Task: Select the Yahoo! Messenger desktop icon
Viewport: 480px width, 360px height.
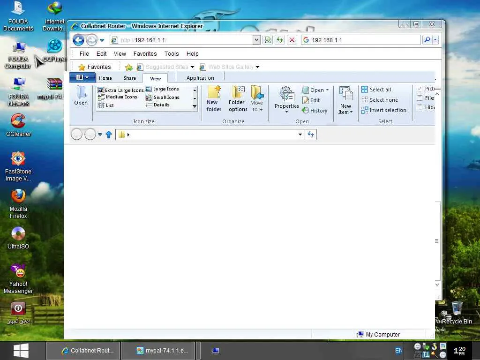Action: (x=18, y=278)
